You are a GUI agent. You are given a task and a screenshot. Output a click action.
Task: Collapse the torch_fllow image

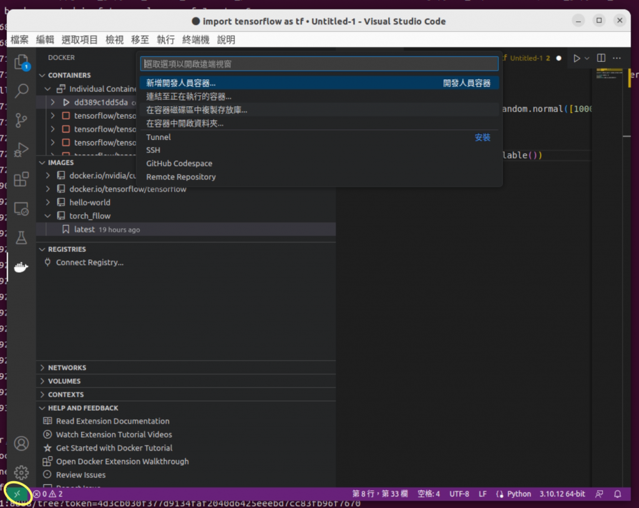click(47, 216)
